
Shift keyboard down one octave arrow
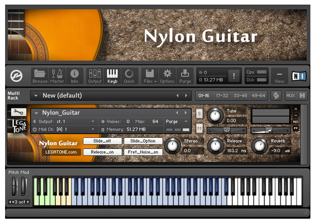click(10, 202)
